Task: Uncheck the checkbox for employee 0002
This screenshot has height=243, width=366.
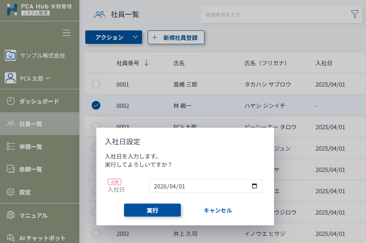Action: click(96, 105)
